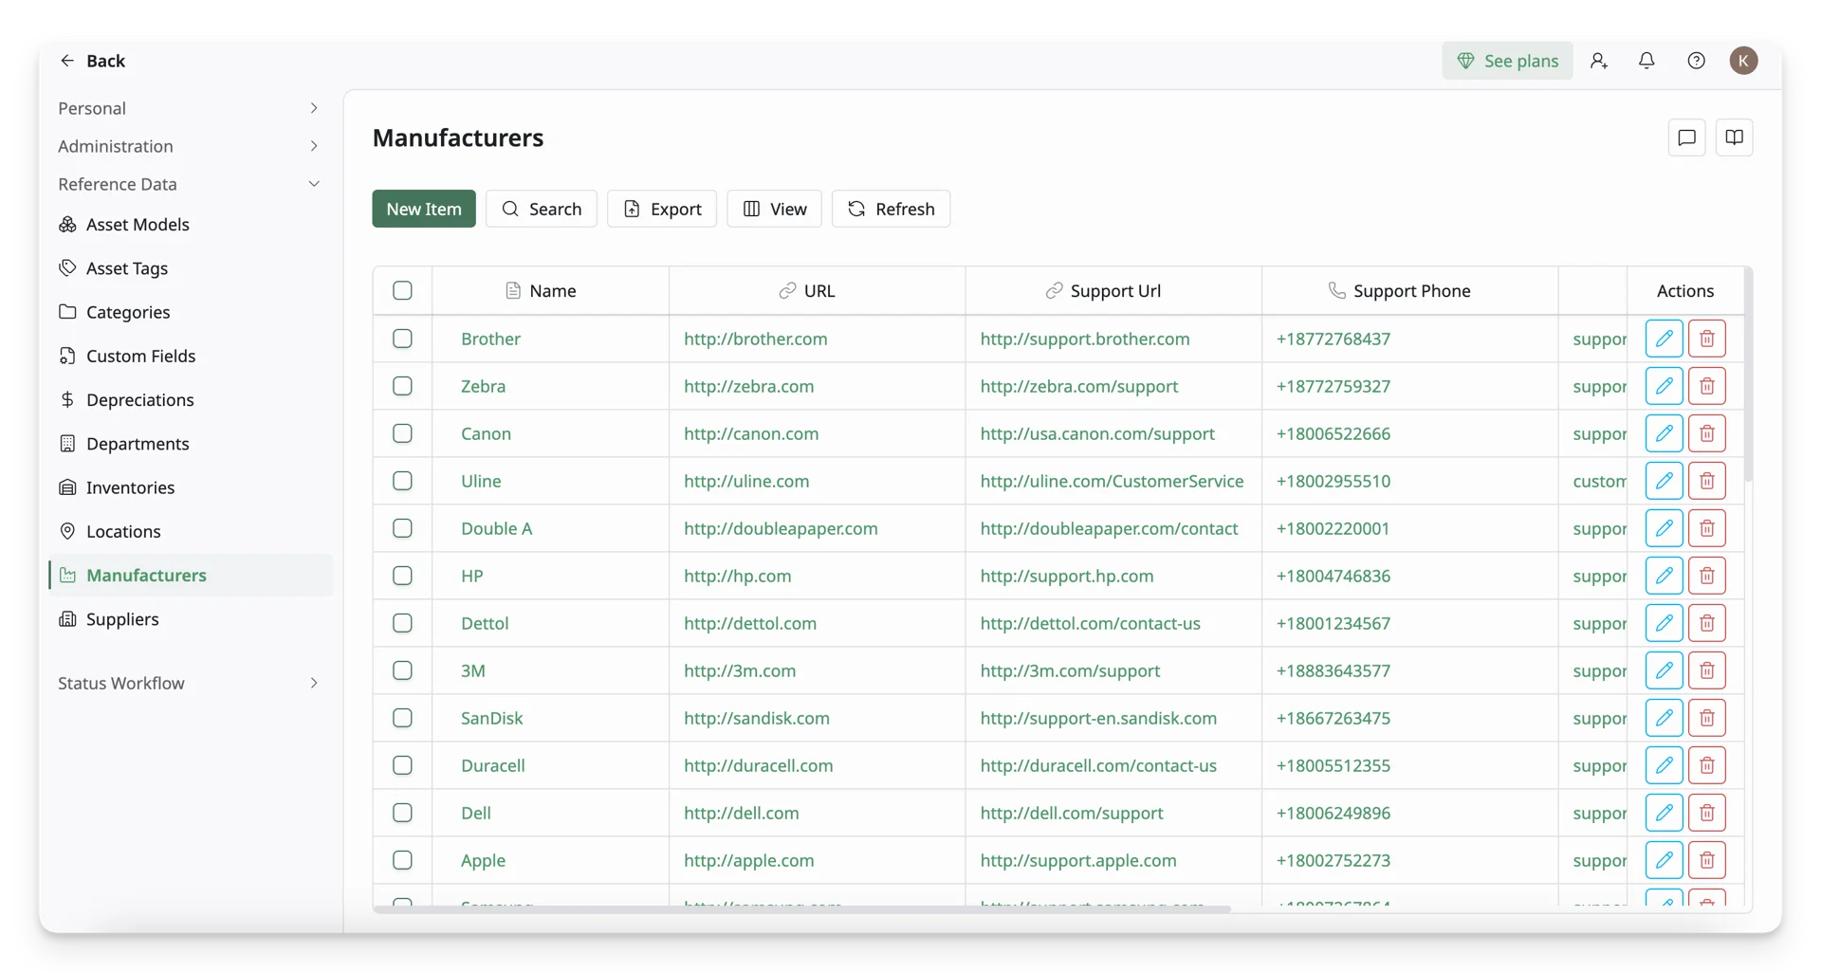
Task: Click trash icon in Uline row
Action: (1706, 481)
